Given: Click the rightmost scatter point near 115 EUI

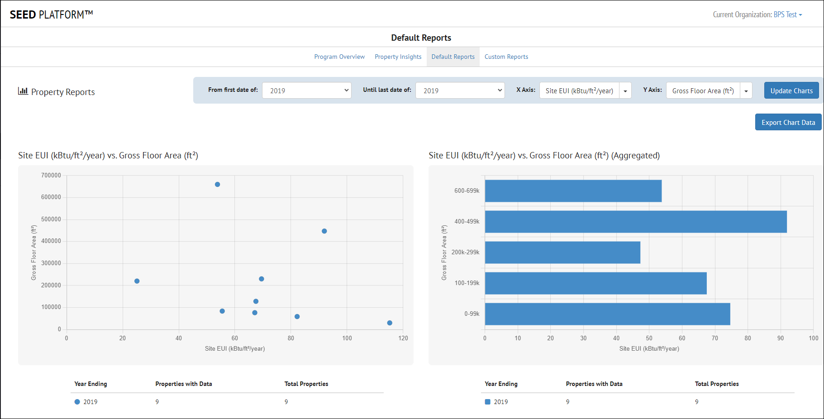Looking at the screenshot, I should pos(390,323).
